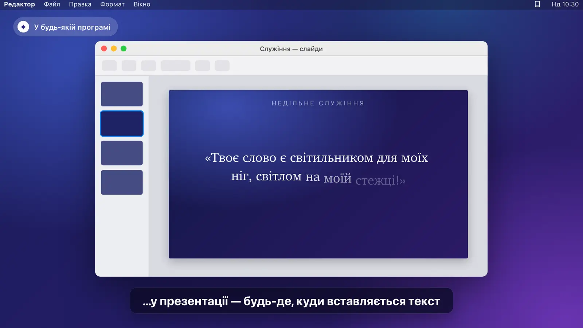Screen dimensions: 583x328
Task: Click the quote line starting 'ніг, світлом'
Action: 318,177
